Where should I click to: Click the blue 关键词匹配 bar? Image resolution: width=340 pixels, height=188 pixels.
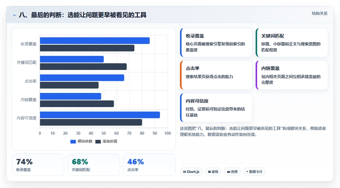pyautogui.click(x=72, y=59)
